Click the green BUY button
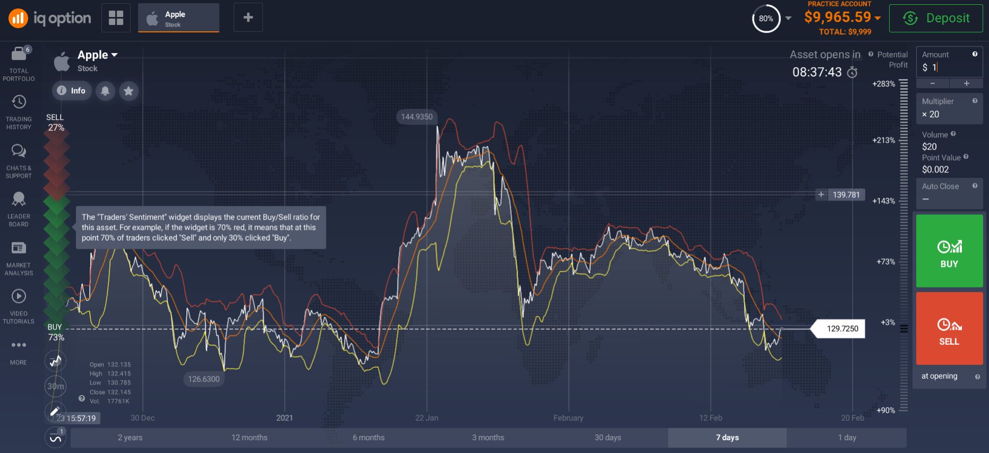The height and width of the screenshot is (453, 989). tap(949, 251)
